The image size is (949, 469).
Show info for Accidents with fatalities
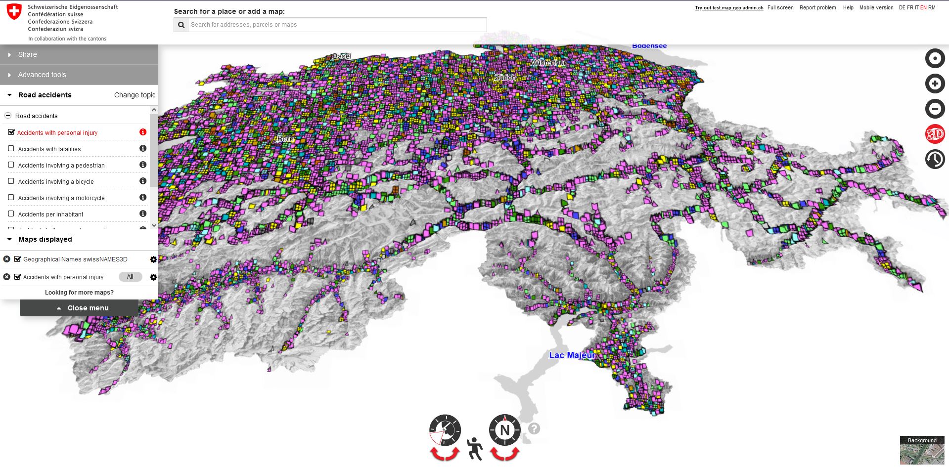click(x=143, y=148)
